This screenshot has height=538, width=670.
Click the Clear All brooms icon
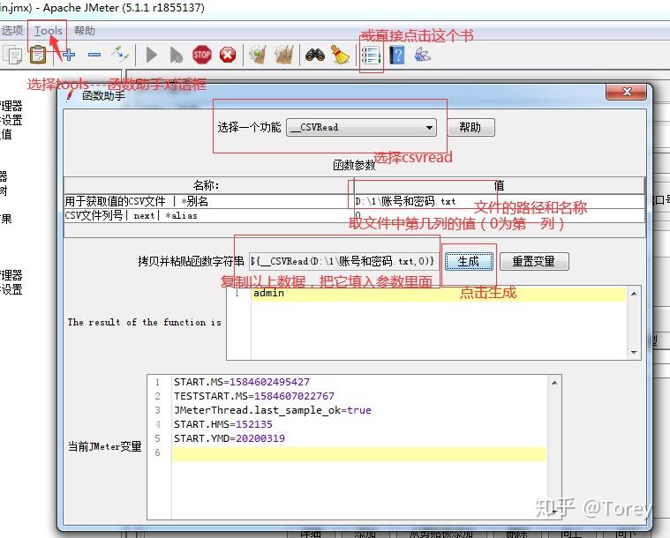pyautogui.click(x=283, y=55)
